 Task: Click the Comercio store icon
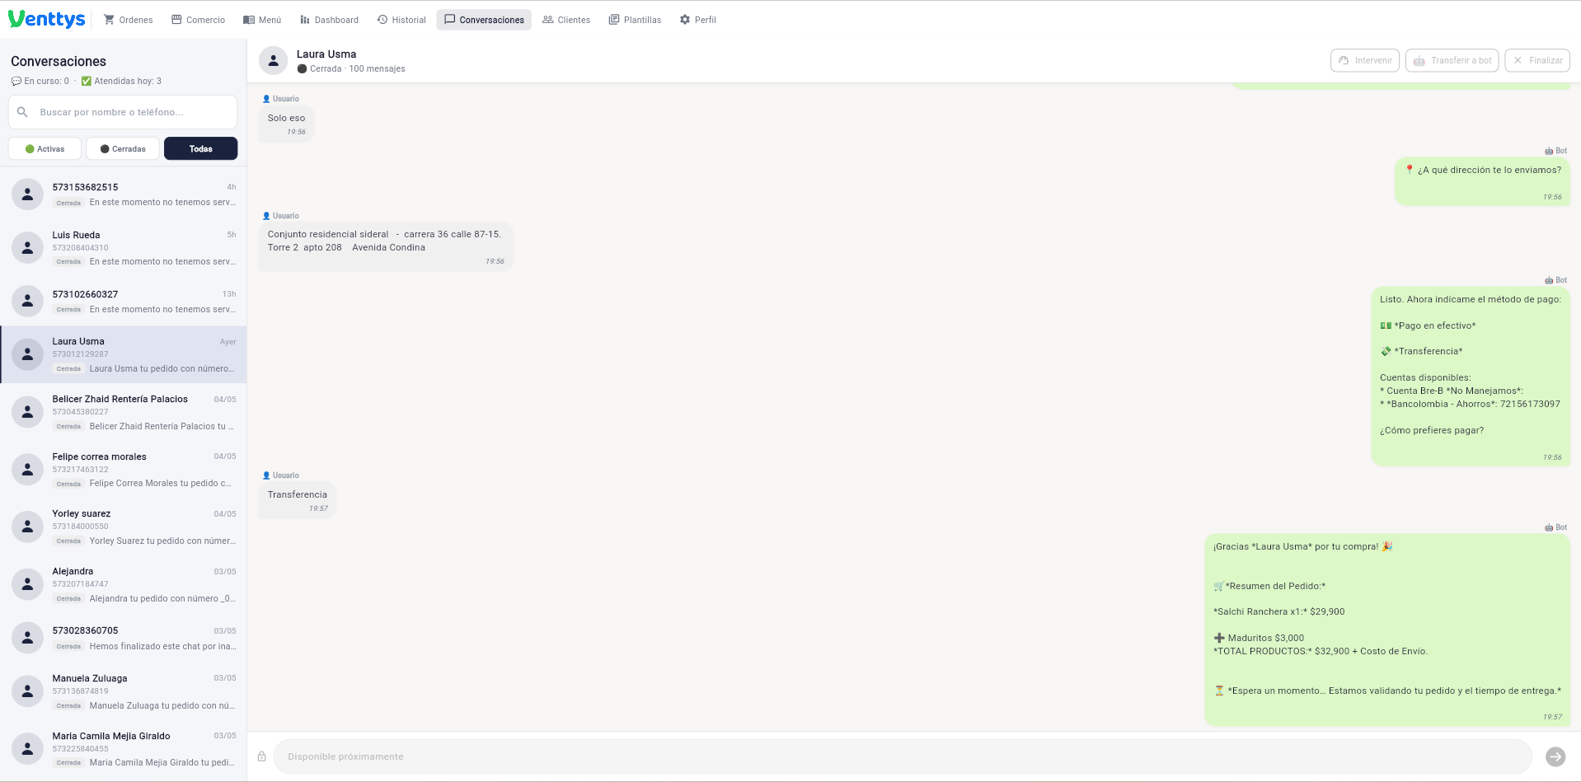176,20
